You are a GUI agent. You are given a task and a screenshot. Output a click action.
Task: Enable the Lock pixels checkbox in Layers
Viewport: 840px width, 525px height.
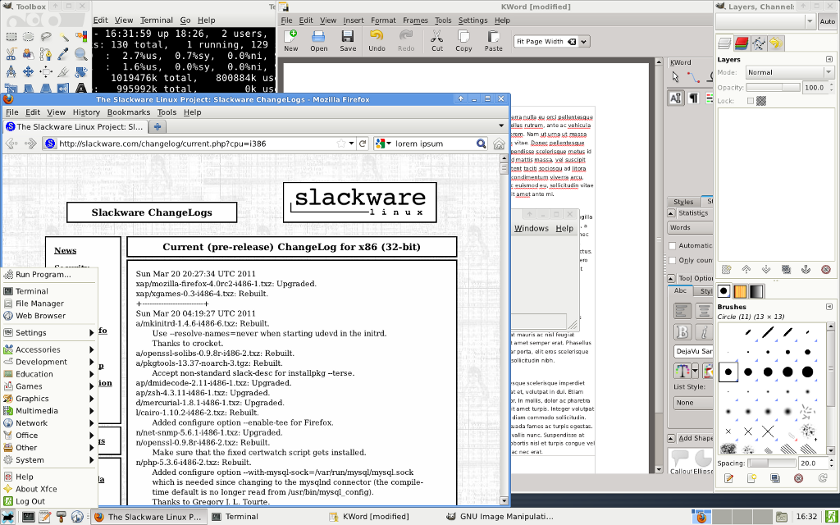(750, 101)
